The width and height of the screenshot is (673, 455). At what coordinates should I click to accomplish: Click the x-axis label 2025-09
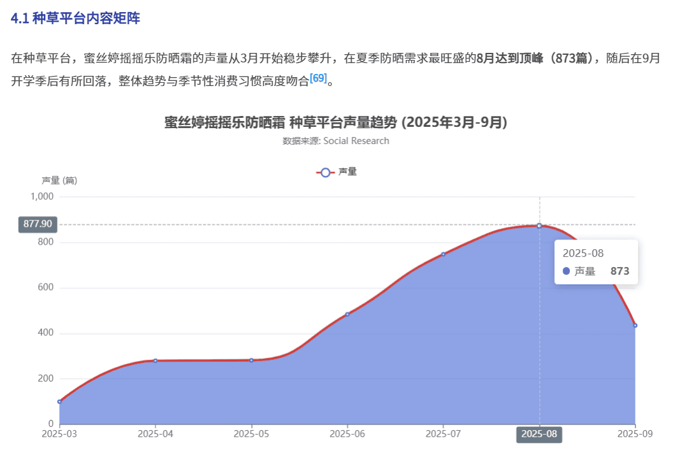635,434
